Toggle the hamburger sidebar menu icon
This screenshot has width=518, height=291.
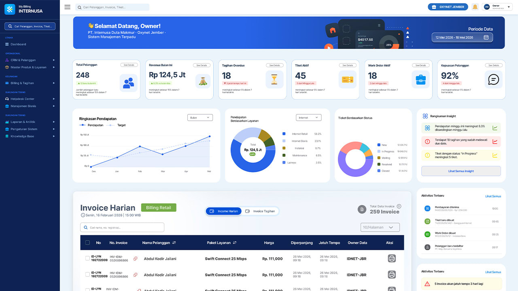coord(67,7)
